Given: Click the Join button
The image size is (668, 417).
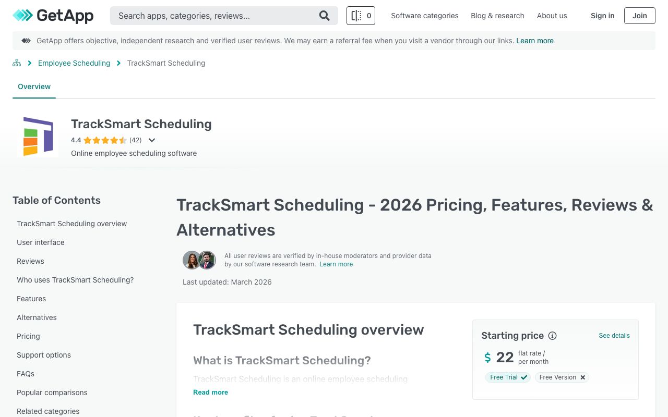Looking at the screenshot, I should (x=640, y=16).
